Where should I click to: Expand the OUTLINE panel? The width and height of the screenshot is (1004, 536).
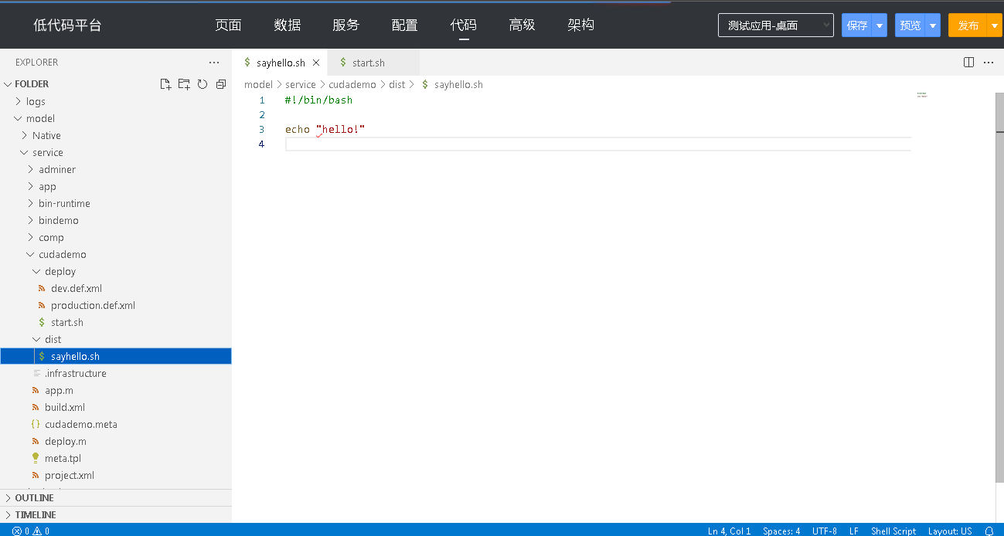coord(116,498)
